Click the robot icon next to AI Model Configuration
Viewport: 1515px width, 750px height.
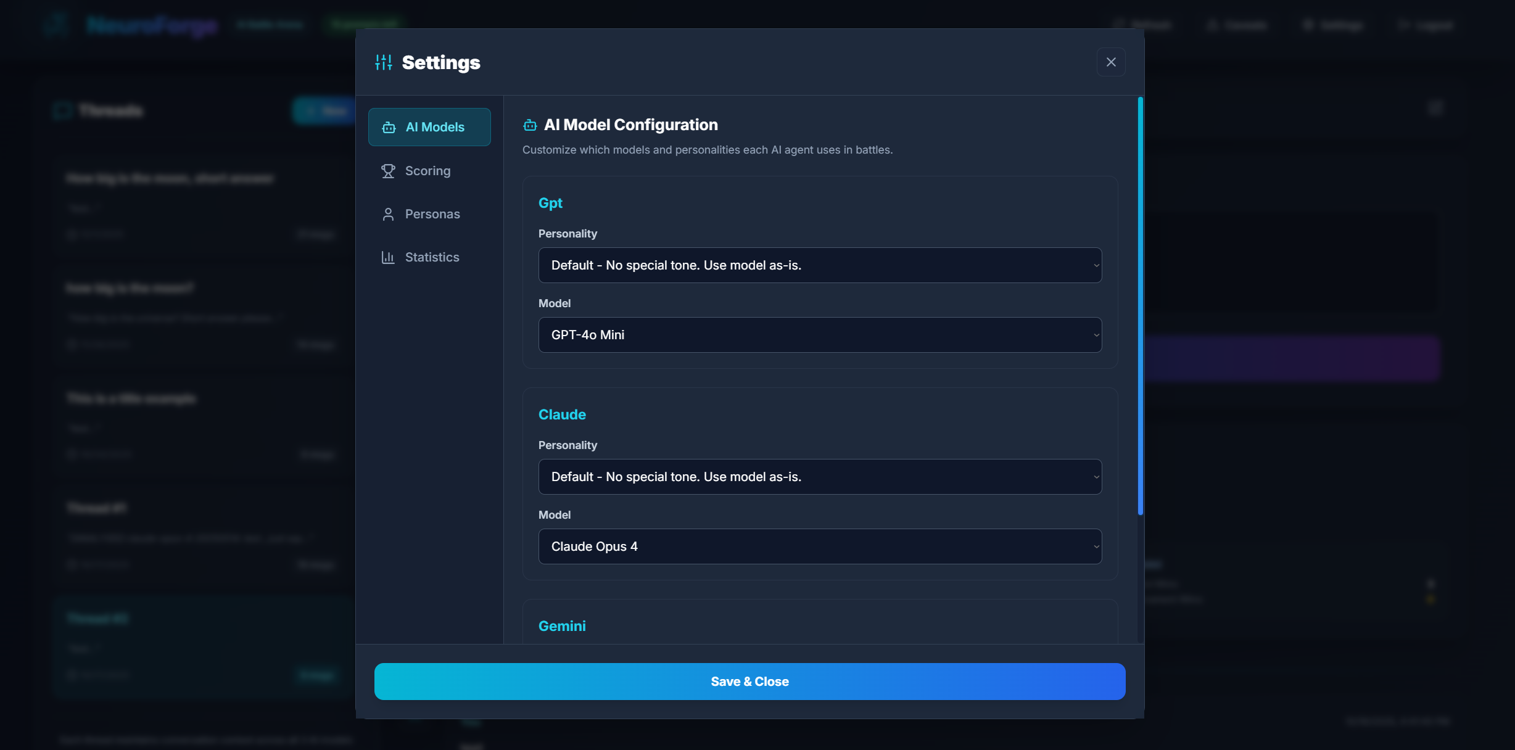(x=530, y=125)
